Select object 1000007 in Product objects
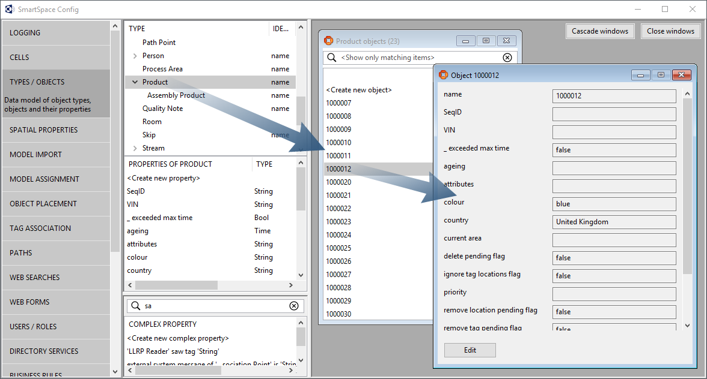The image size is (707, 379). [338, 103]
